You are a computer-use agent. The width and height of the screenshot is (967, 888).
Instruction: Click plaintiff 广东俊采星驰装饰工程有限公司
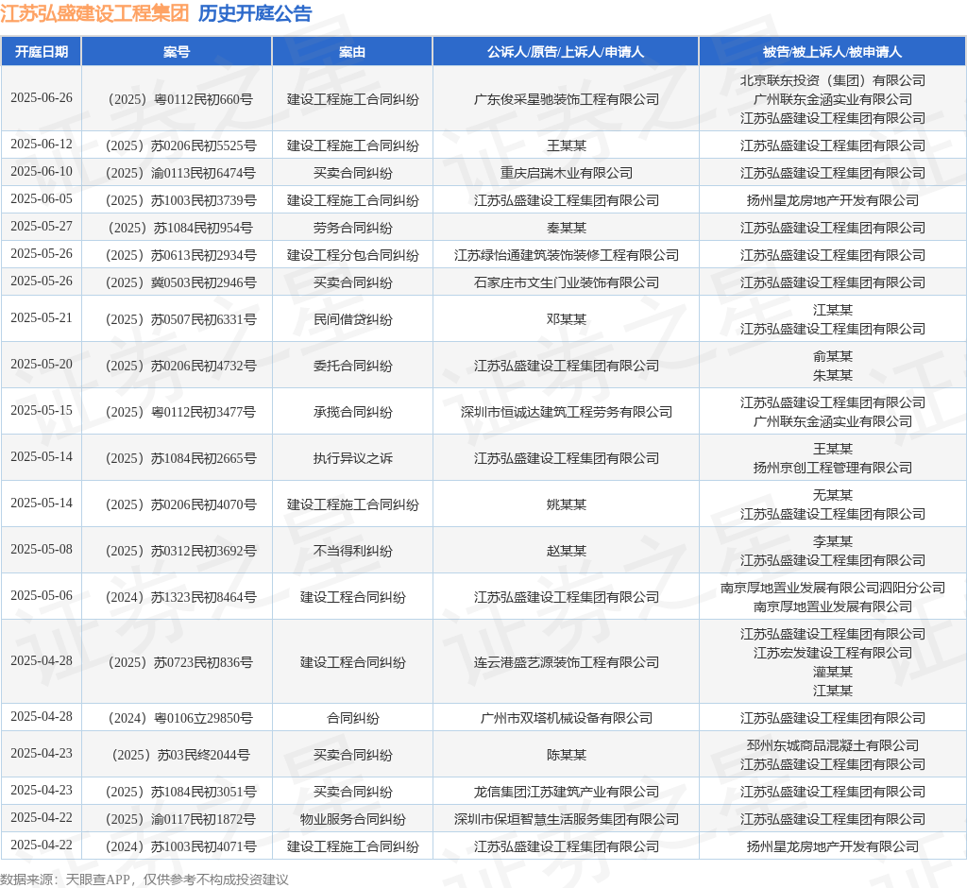click(x=567, y=99)
